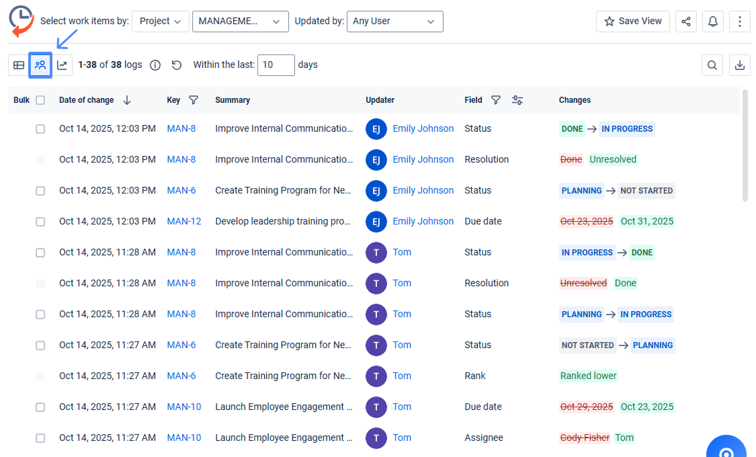Open the MAN-10 Assignee issue key link
This screenshot has height=457, width=756.
pyautogui.click(x=184, y=438)
